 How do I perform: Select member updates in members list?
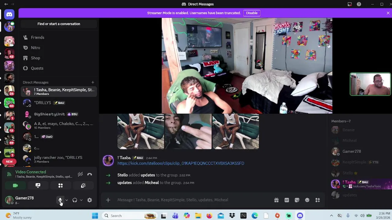[x=360, y=195]
